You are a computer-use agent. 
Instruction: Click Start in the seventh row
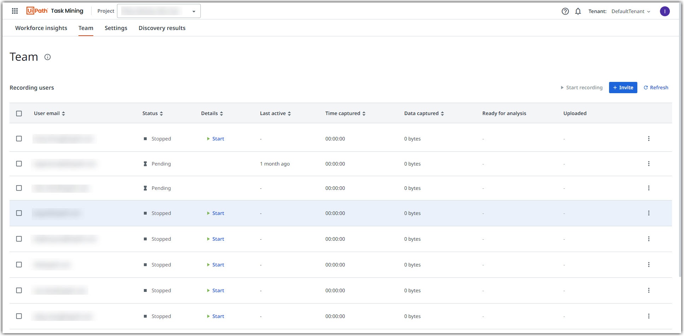point(216,290)
